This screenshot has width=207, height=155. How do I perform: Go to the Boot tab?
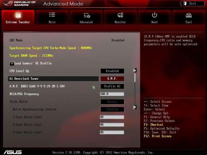154,18
